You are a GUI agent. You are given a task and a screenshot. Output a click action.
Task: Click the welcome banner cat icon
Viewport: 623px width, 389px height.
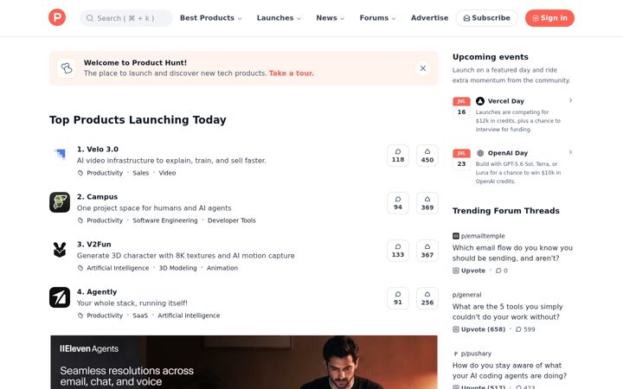point(67,68)
